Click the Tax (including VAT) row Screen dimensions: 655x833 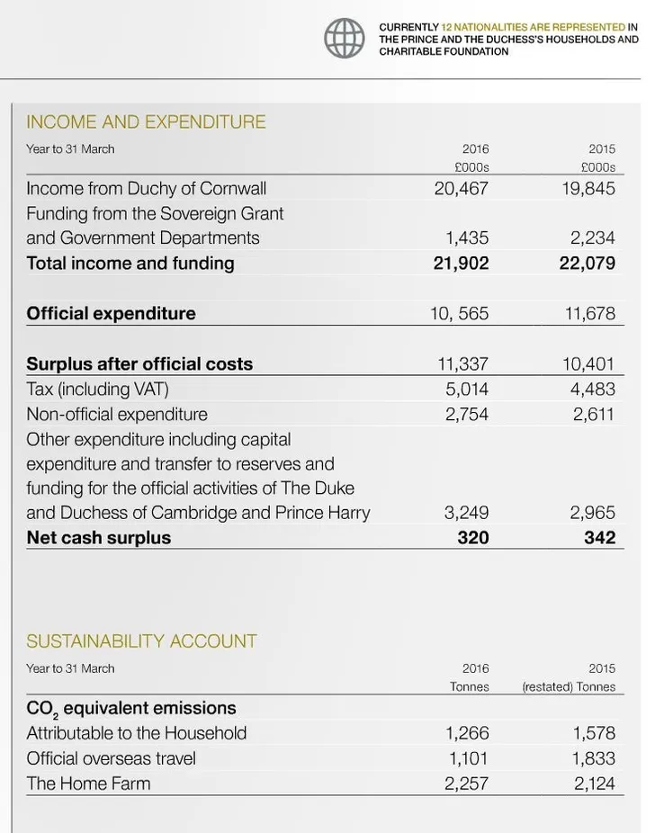[x=325, y=389]
